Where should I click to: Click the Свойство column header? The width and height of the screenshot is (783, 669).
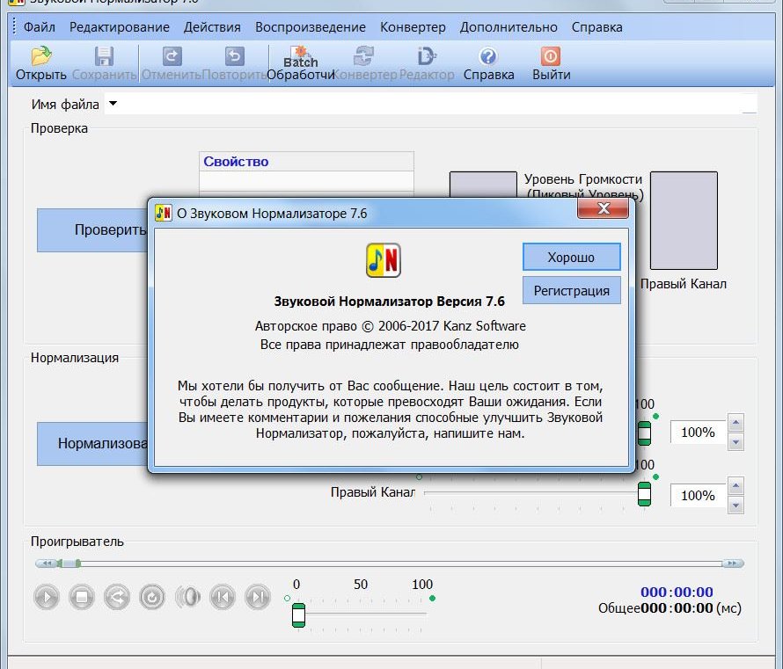click(x=306, y=162)
